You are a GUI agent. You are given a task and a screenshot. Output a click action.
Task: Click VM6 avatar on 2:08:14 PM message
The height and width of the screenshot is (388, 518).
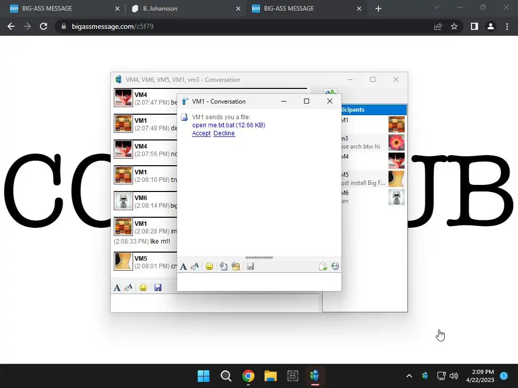pyautogui.click(x=123, y=201)
